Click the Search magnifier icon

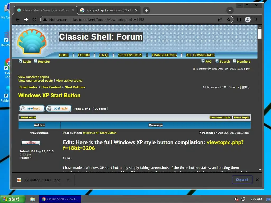217,61
